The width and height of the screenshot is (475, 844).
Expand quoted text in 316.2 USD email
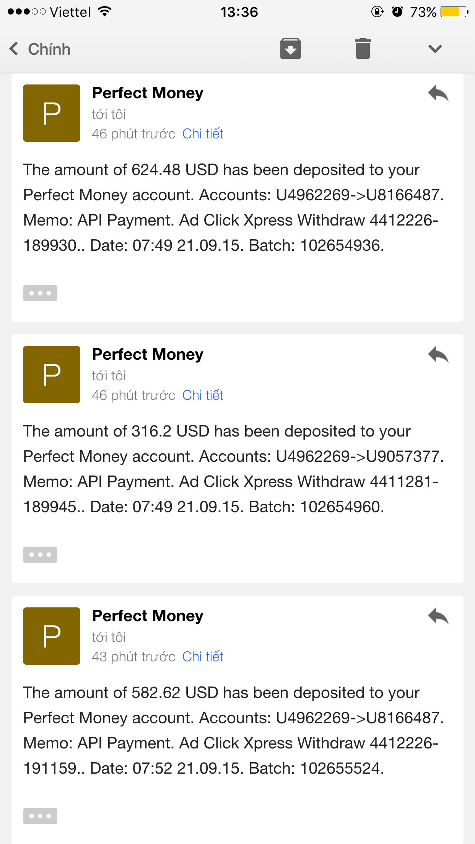click(40, 555)
